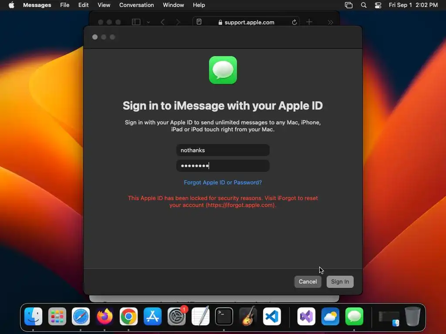
Task: Open the Edit menu
Action: [x=83, y=5]
